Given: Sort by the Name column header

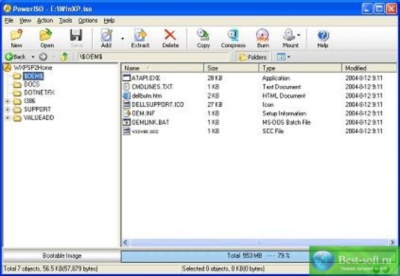Looking at the screenshot, I should pyautogui.click(x=163, y=68).
